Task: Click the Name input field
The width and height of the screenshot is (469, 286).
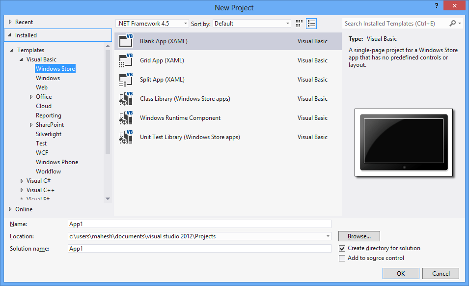Action: [196, 224]
